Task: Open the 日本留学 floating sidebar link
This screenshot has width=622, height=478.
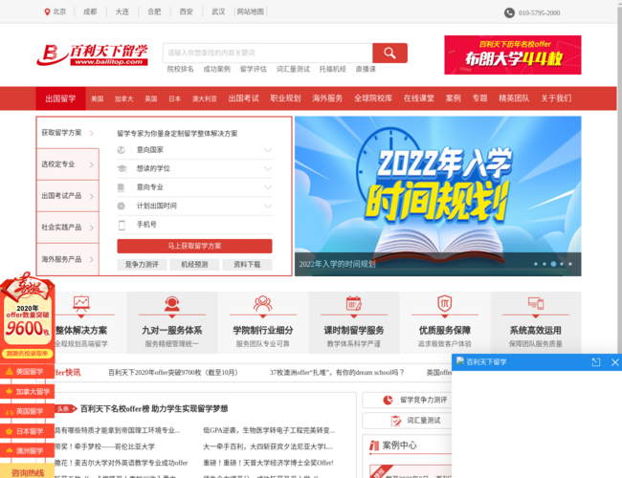Action: coord(27,431)
